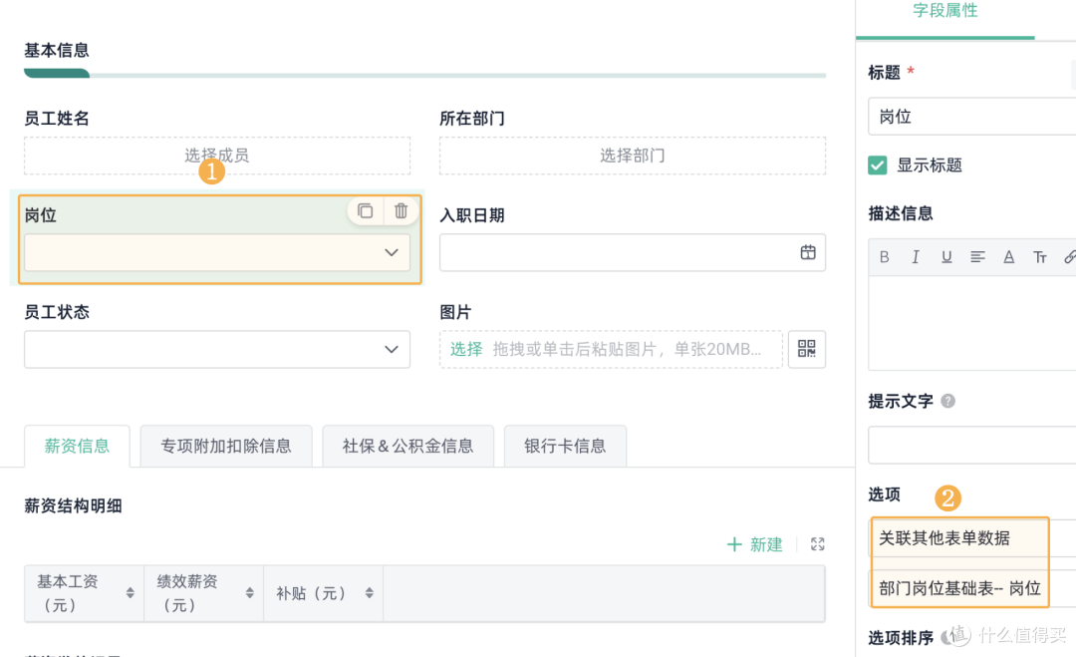Set text alignment in description editor
Viewport: 1076px width, 657px height.
(x=977, y=257)
